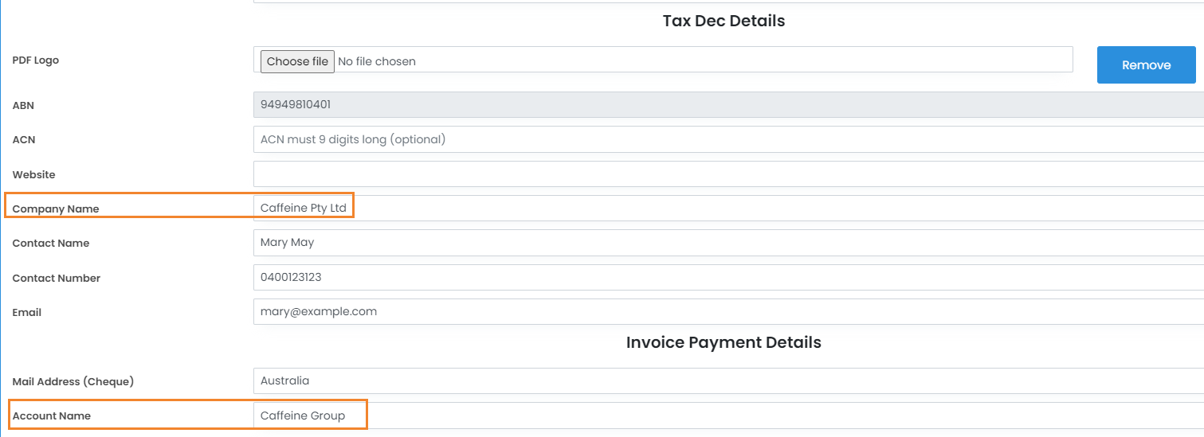This screenshot has height=437, width=1204.
Task: Click the 'No file chosen' text
Action: tap(377, 61)
